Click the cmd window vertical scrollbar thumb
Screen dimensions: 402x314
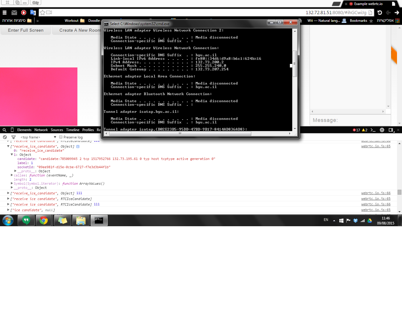[x=295, y=64]
